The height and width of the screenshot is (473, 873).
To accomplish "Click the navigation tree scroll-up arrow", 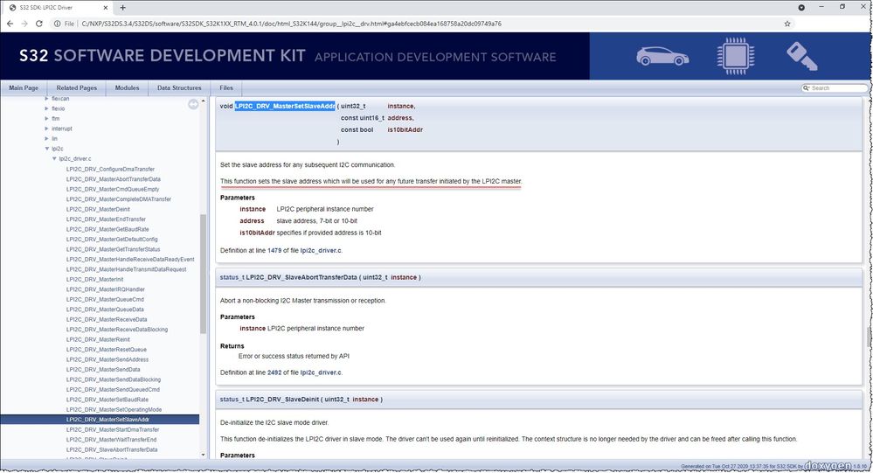I will (203, 101).
